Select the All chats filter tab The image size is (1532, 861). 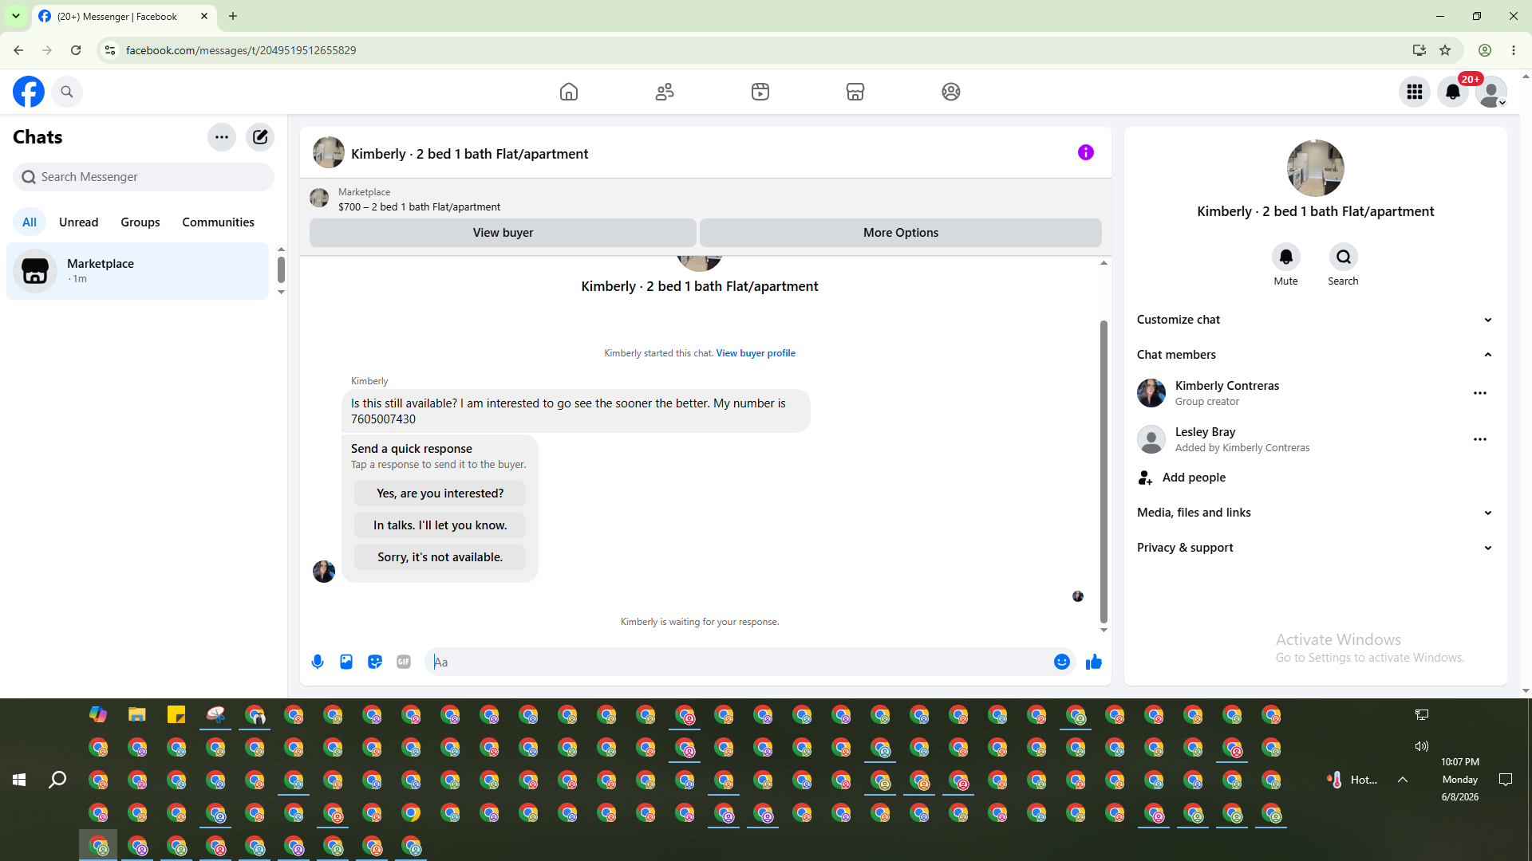pos(30,222)
